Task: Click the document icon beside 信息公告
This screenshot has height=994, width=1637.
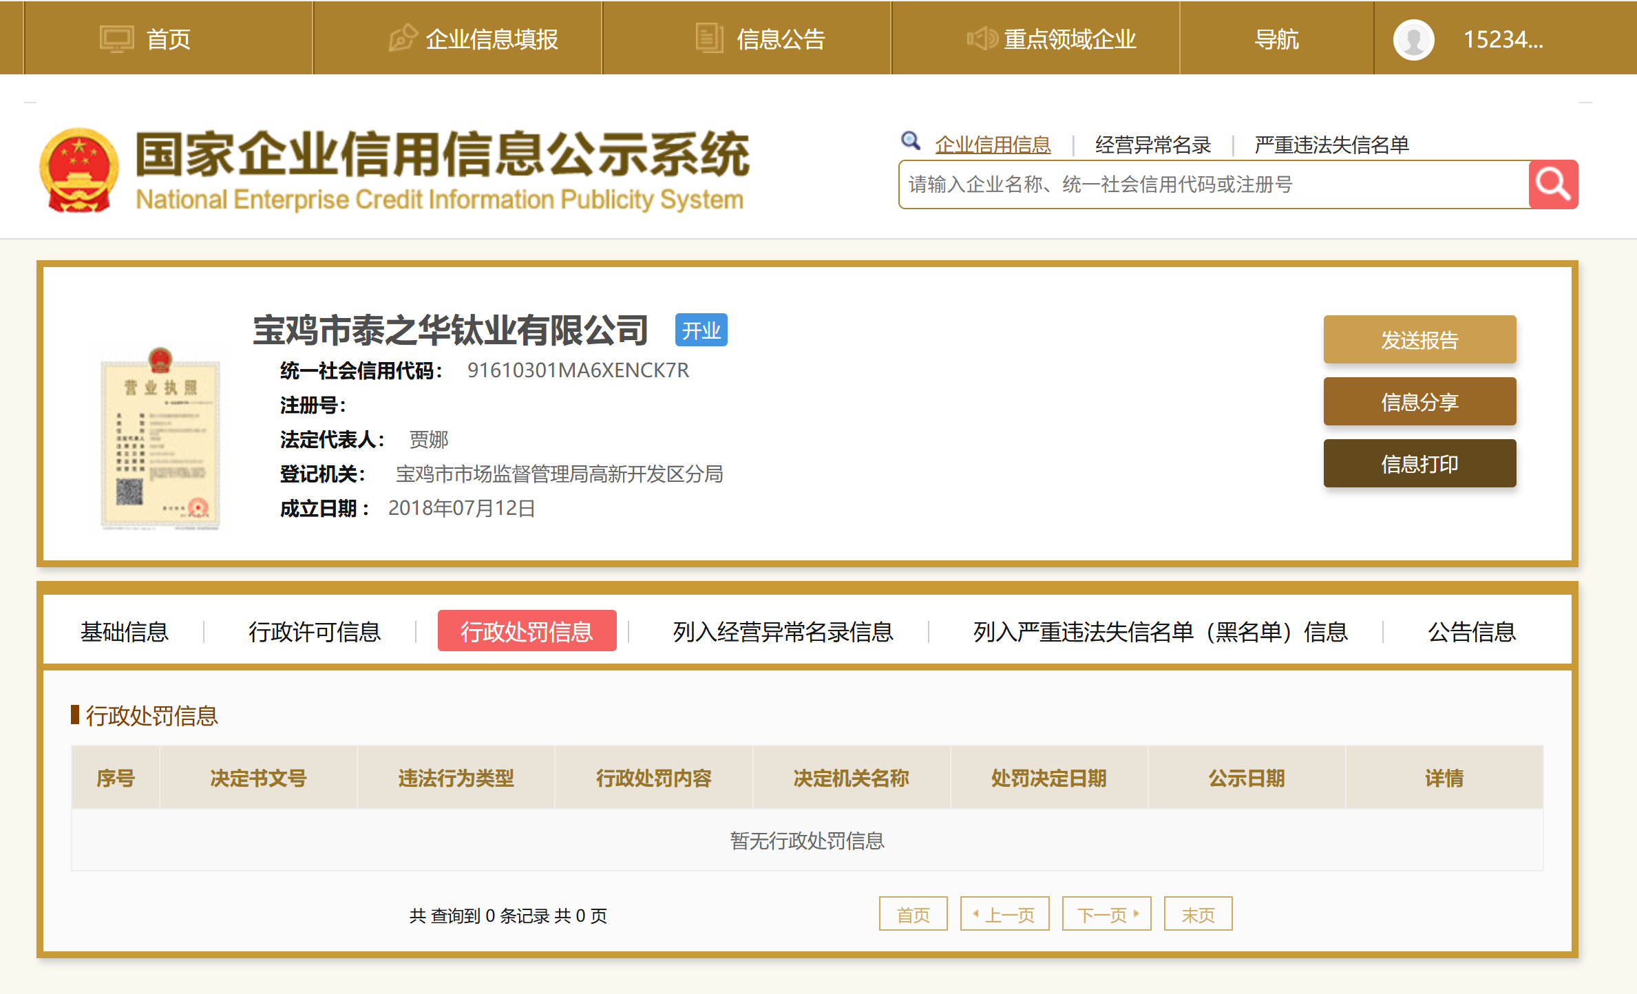Action: [x=708, y=39]
